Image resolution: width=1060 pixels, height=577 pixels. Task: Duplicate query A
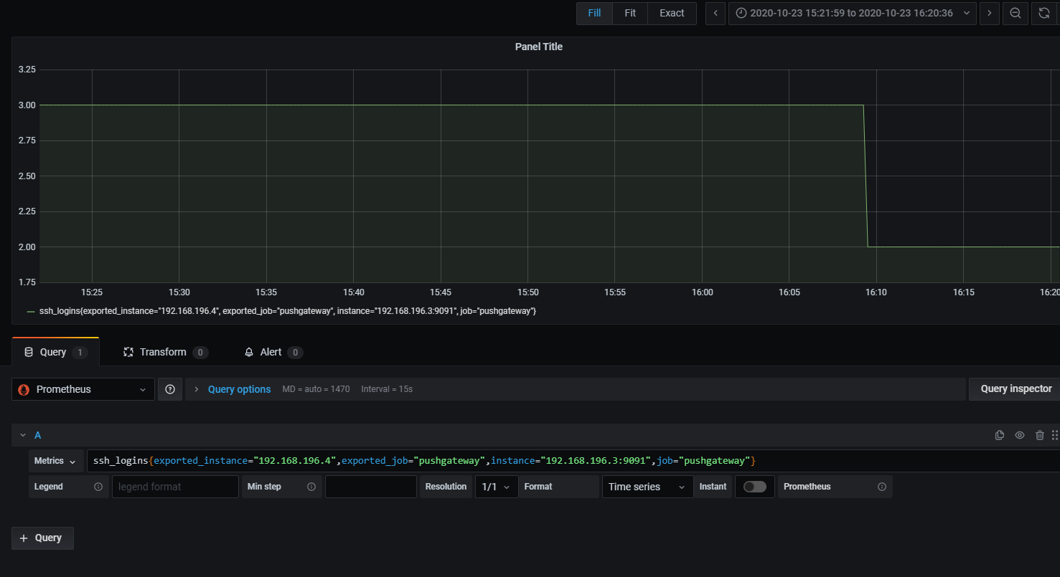tap(999, 435)
